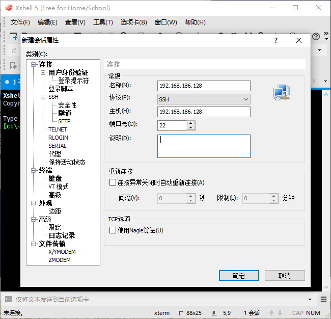Screen dimensions: 331x319
Task: Open the 查看(V) menu
Action: (75, 22)
